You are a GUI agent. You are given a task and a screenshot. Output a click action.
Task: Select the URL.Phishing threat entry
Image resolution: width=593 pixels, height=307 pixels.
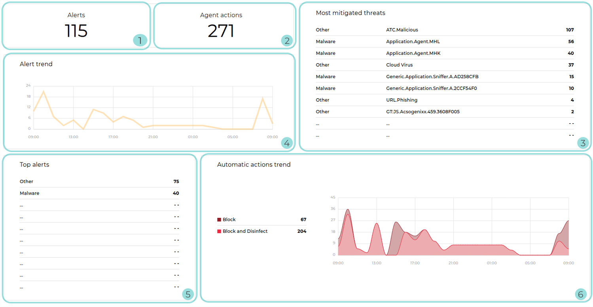[x=402, y=100]
